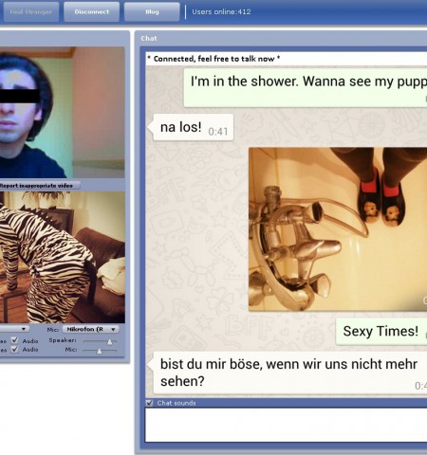Adjust the Mic volume slider handle

(100, 351)
